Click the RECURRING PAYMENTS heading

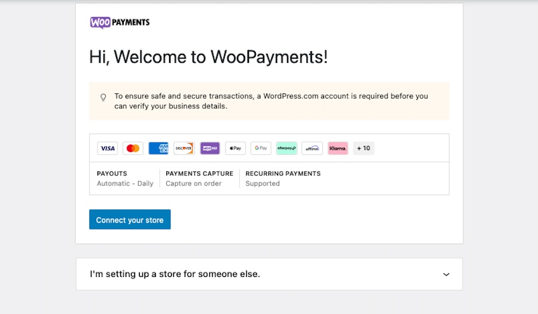coord(283,173)
